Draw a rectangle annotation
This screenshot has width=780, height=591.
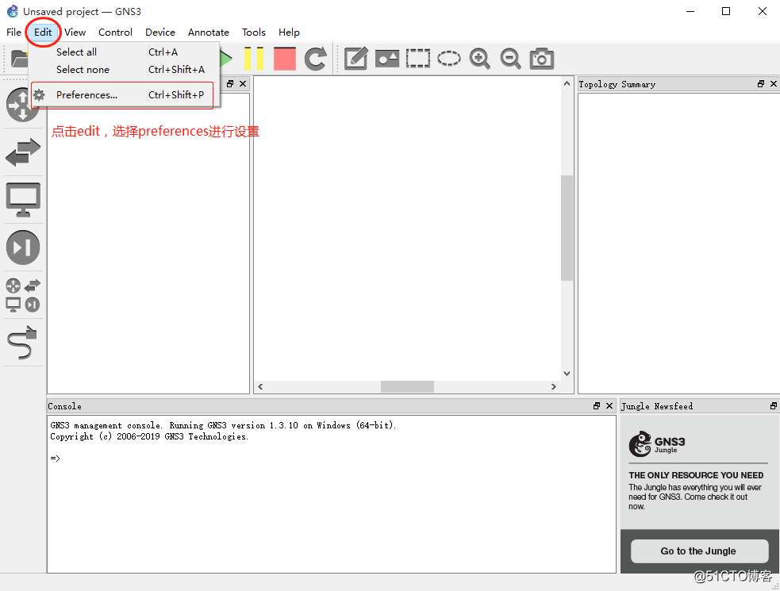point(418,59)
